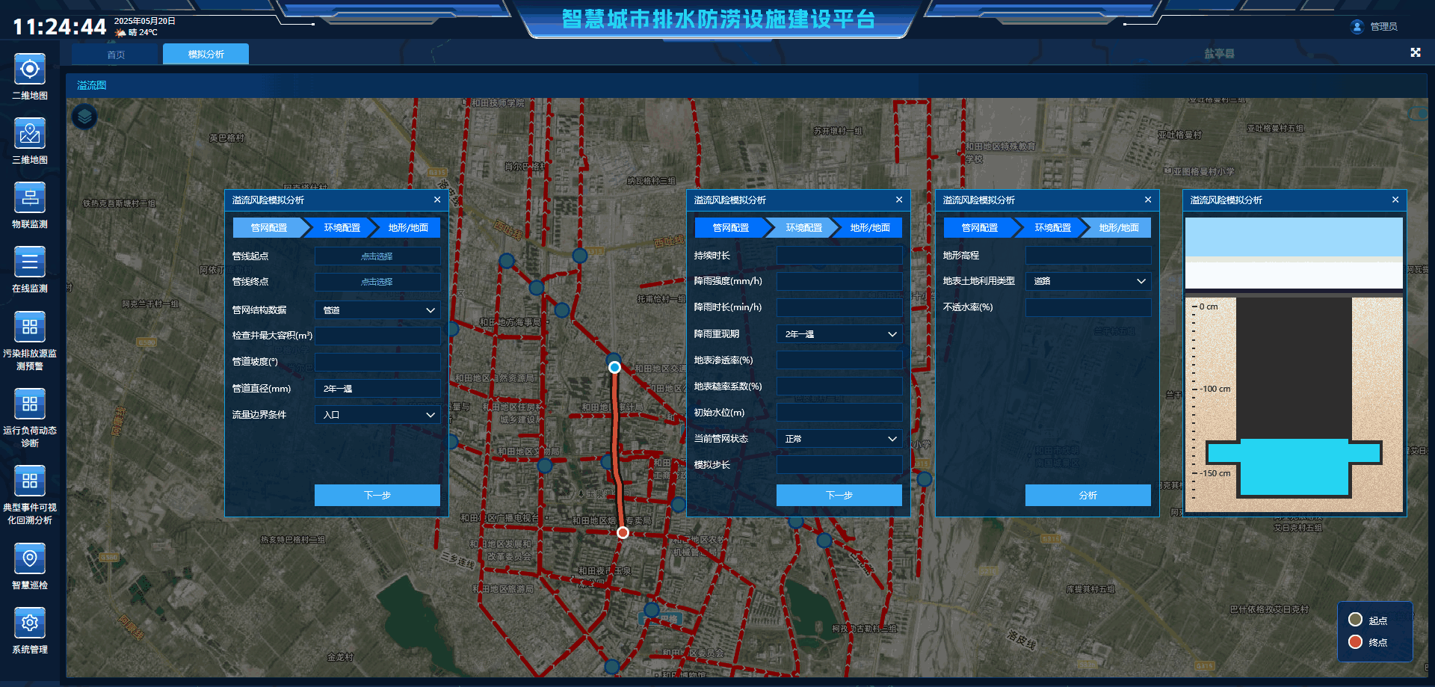
Task: Open the 二维地图 sidebar icon
Action: pos(29,70)
